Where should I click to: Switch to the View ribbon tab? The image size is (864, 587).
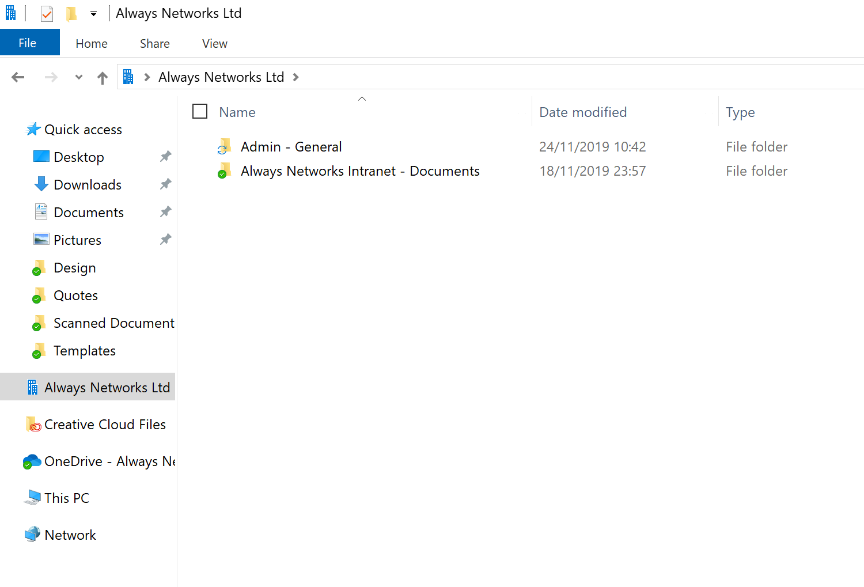pyautogui.click(x=215, y=44)
